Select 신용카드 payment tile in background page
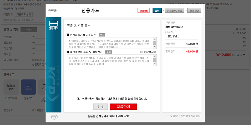Screen dimensions: 251x125 (29, 87)
